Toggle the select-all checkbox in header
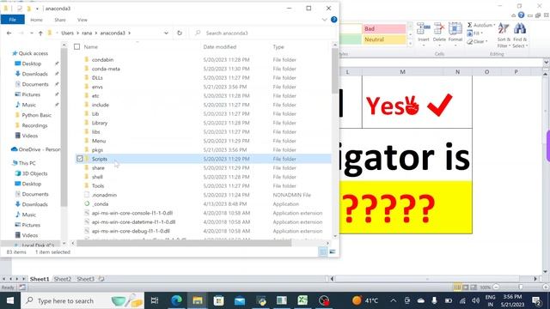This screenshot has height=309, width=550. (76, 46)
